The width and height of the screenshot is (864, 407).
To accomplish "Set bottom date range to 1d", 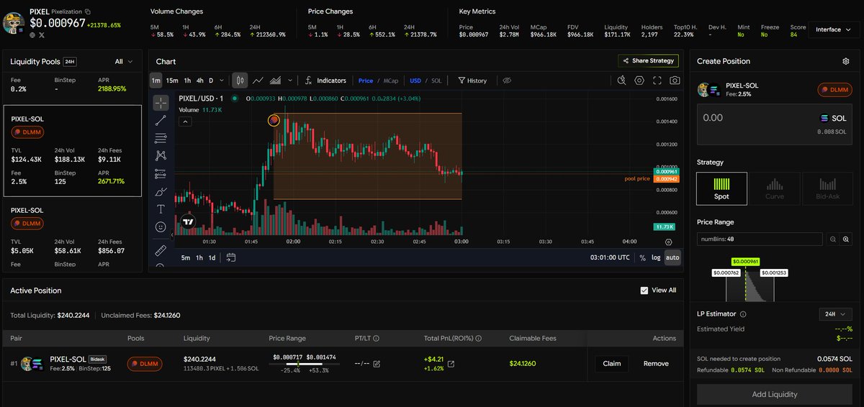I will tap(212, 257).
